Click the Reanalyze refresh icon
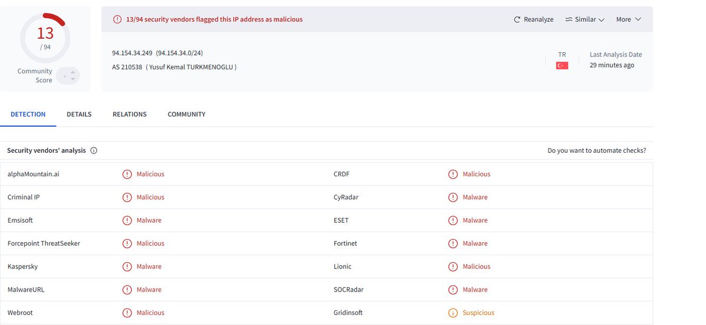This screenshot has width=706, height=325. click(517, 19)
